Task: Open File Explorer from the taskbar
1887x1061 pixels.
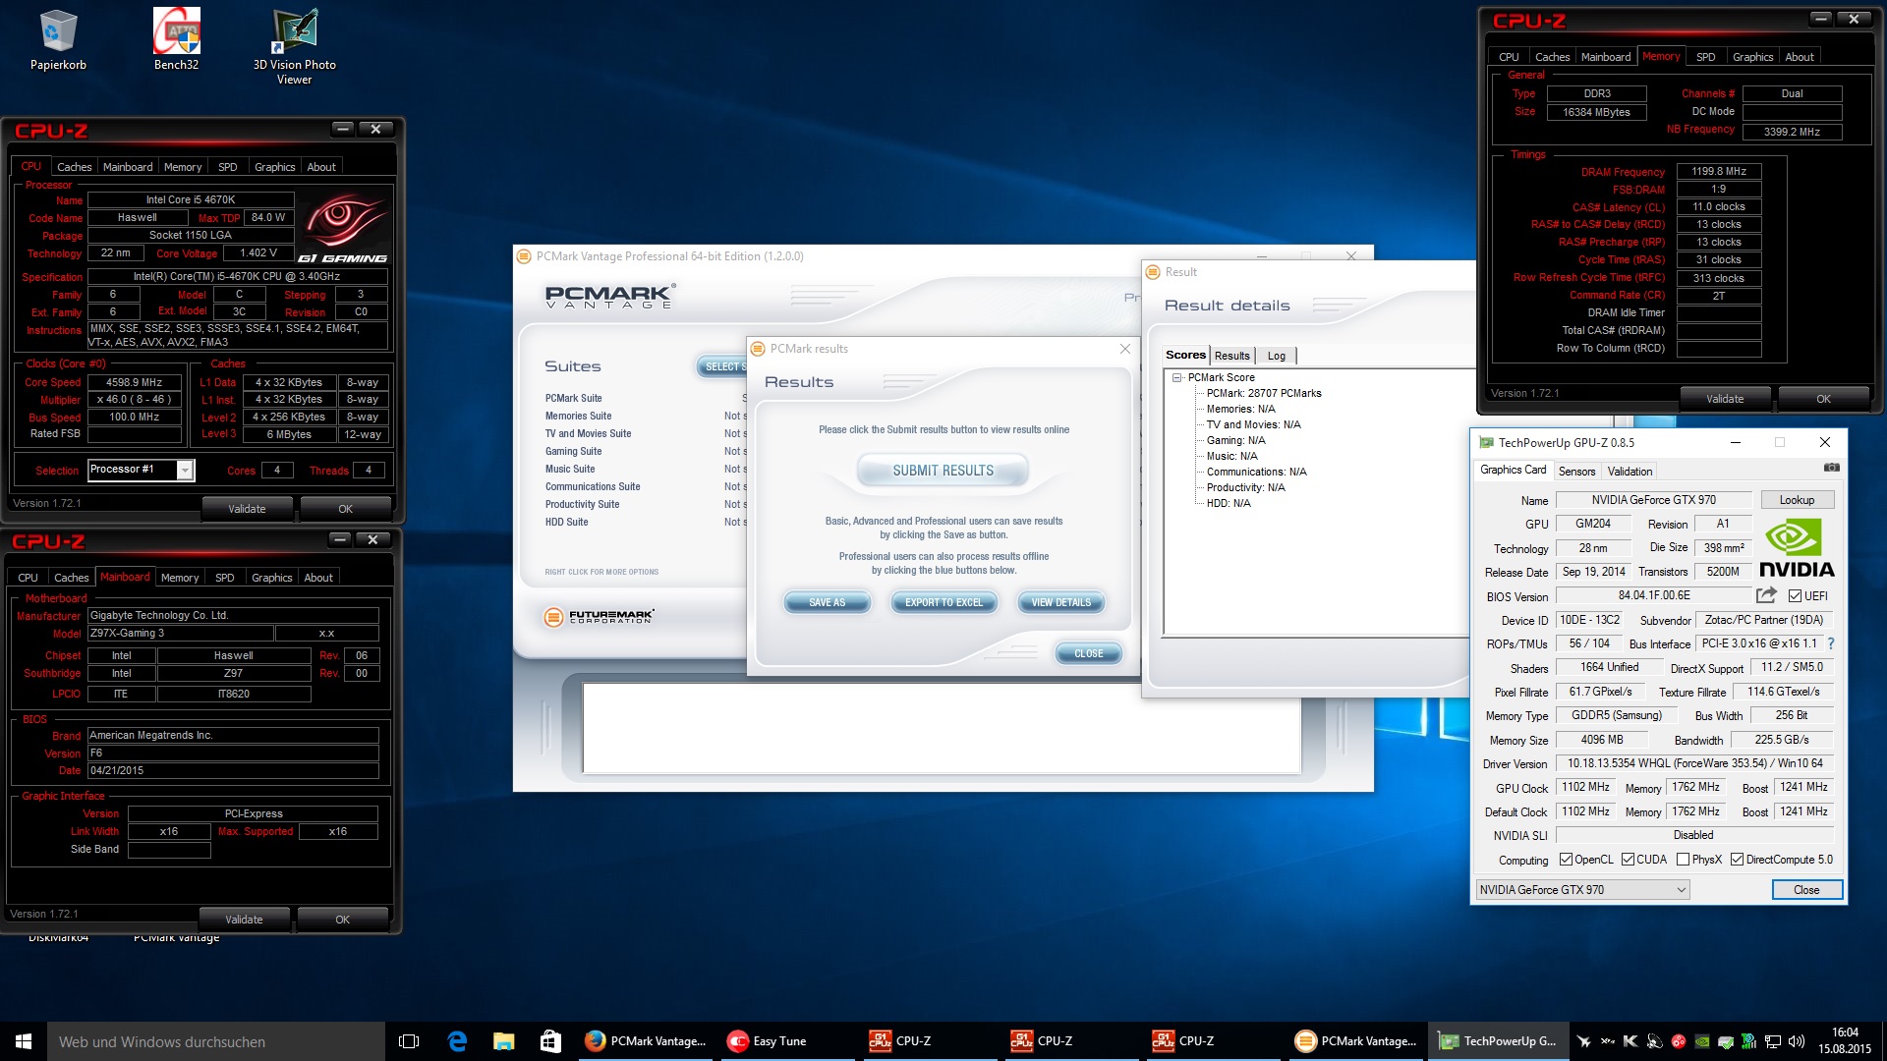Action: [504, 1041]
